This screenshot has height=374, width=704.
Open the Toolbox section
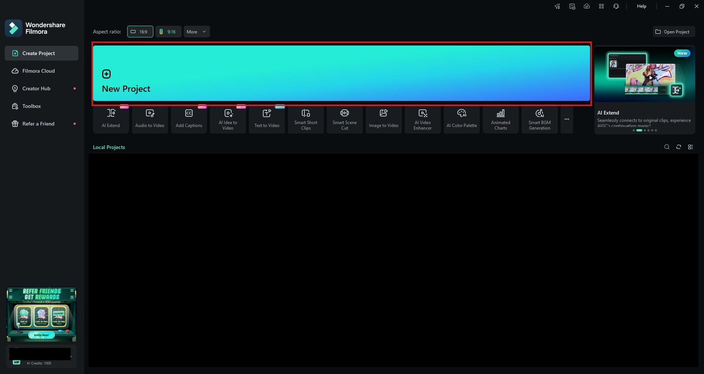(x=42, y=106)
